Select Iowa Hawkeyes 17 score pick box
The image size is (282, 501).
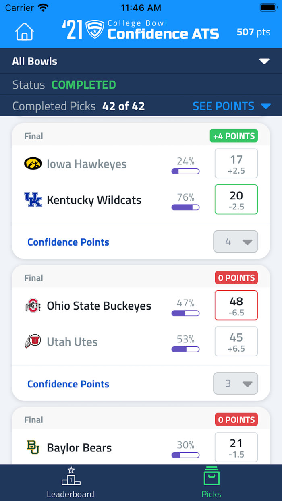pyautogui.click(x=236, y=164)
